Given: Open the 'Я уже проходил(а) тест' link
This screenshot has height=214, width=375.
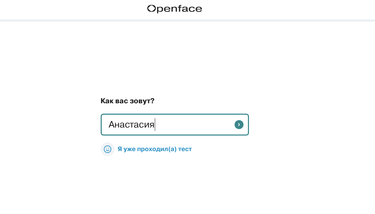Looking at the screenshot, I should pos(154,149).
